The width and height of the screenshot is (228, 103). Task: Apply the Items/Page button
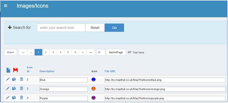click(116, 52)
